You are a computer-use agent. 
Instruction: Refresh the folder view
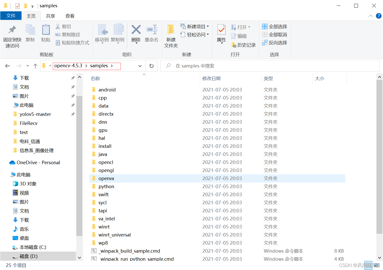(151, 66)
